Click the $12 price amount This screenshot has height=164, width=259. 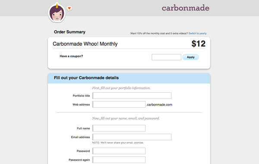(199, 44)
